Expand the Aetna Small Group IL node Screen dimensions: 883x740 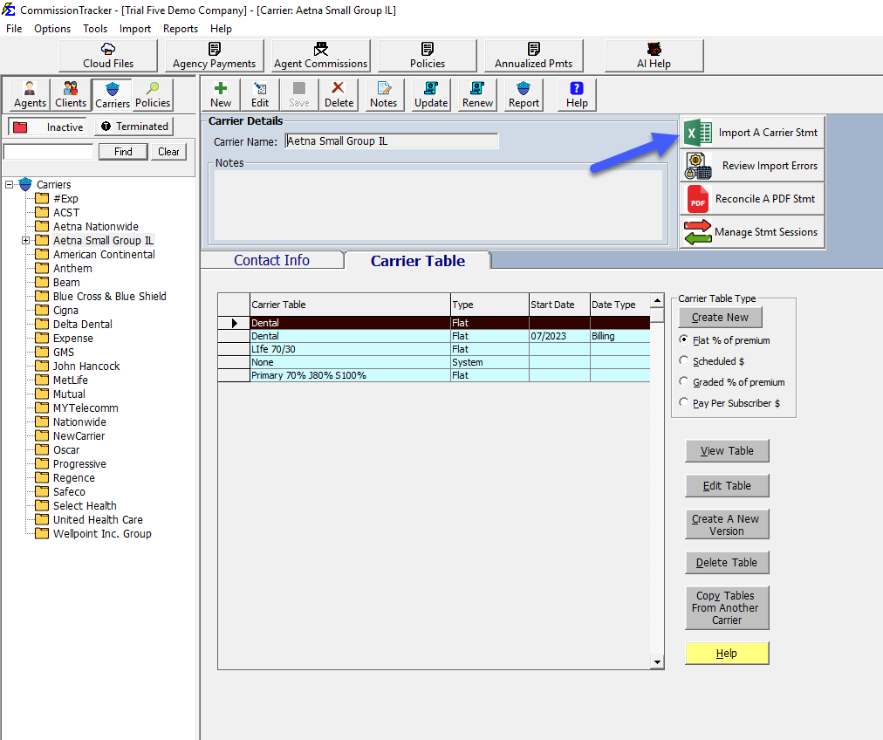(x=26, y=240)
